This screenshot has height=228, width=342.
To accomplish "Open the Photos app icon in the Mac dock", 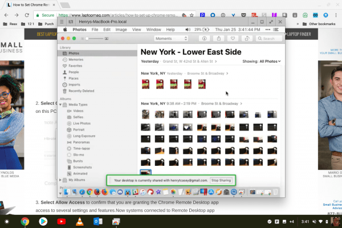I will 173,192.
